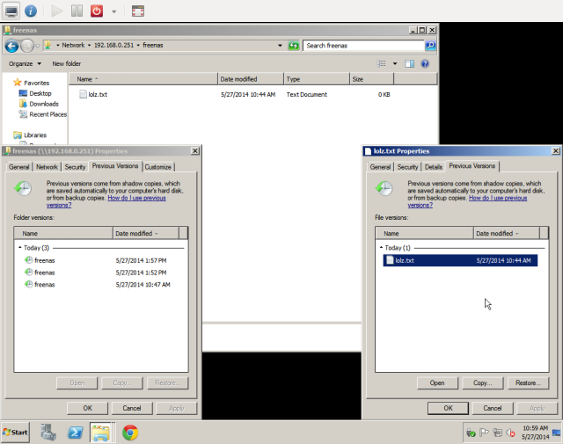Click the search magnifier icon

(430, 45)
